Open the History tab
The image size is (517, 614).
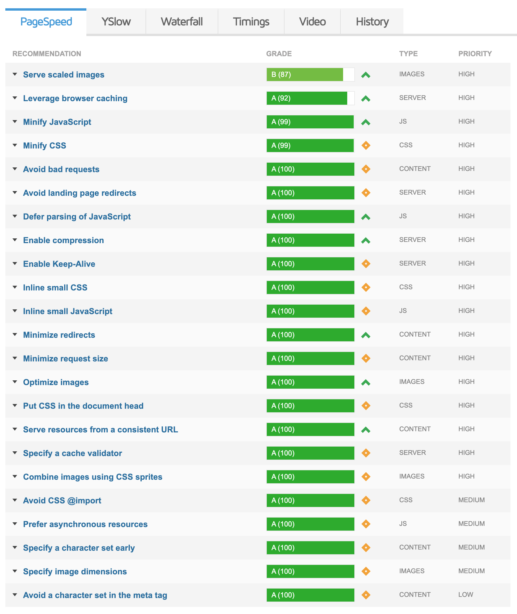pyautogui.click(x=372, y=22)
